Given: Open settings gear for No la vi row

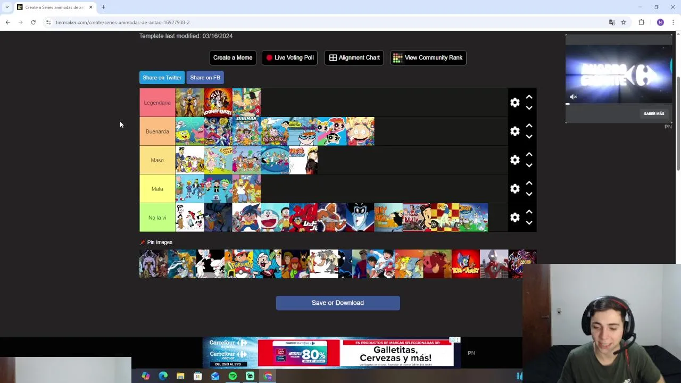Looking at the screenshot, I should tap(514, 218).
